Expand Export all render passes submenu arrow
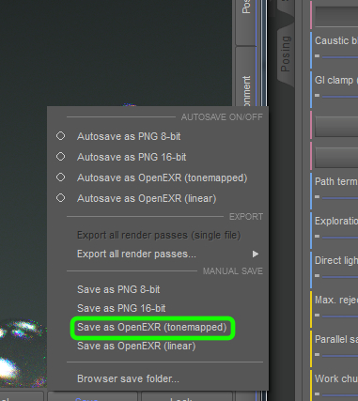358x401 pixels. (x=256, y=254)
